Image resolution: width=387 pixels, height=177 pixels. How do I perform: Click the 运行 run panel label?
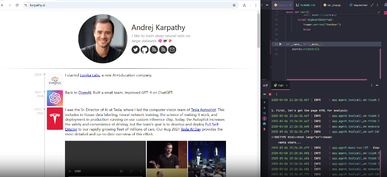click(265, 85)
